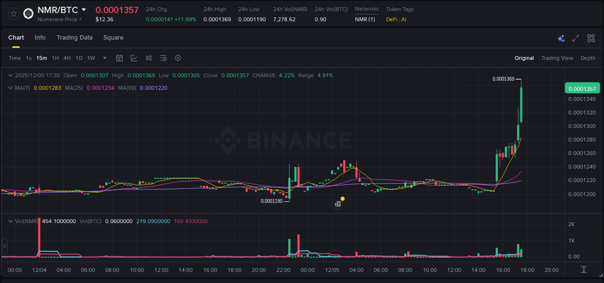Open the extra timeframes dropdown arrow
The height and width of the screenshot is (283, 604).
pyautogui.click(x=104, y=58)
